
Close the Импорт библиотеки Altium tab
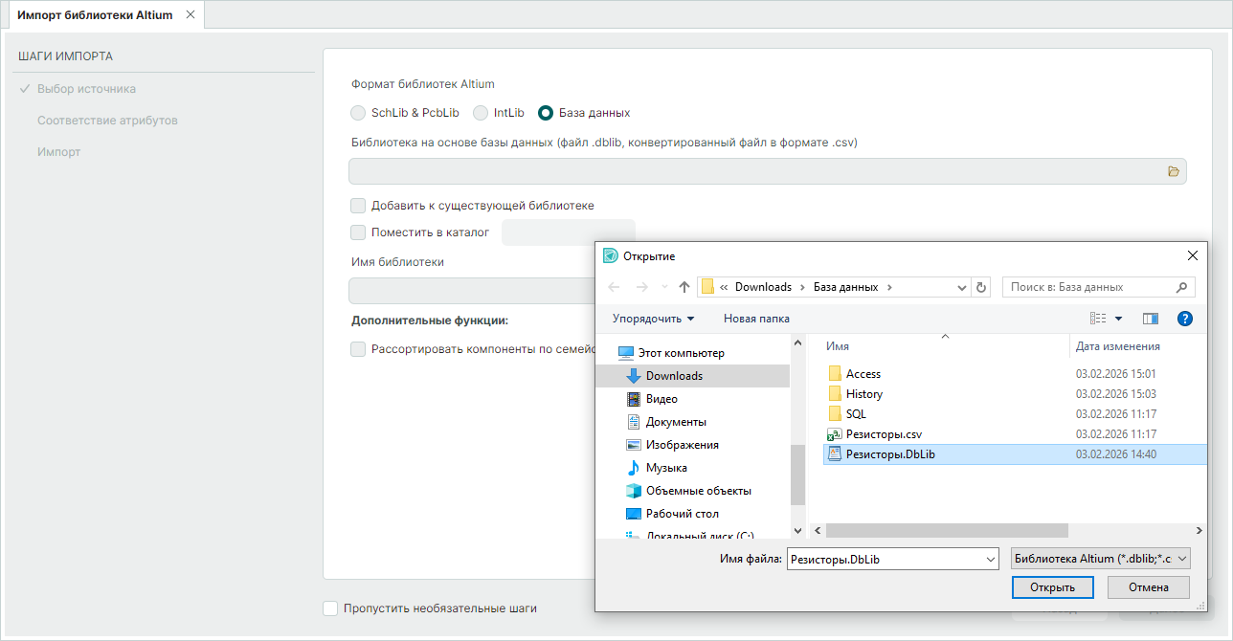[191, 15]
